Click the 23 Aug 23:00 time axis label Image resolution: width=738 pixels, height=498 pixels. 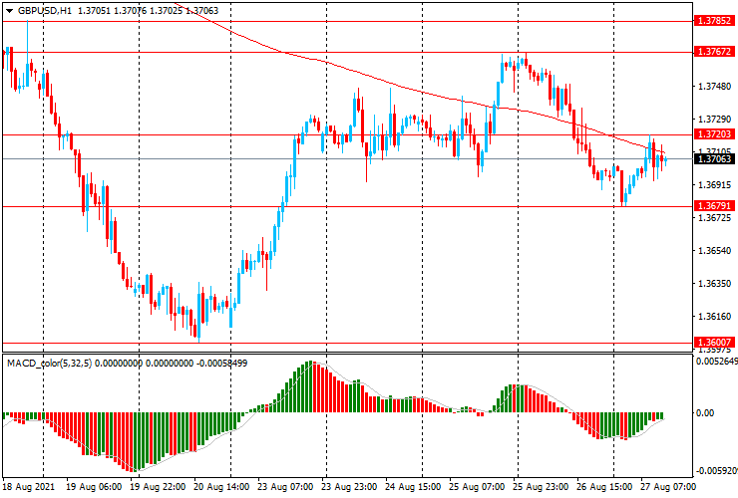point(349,486)
